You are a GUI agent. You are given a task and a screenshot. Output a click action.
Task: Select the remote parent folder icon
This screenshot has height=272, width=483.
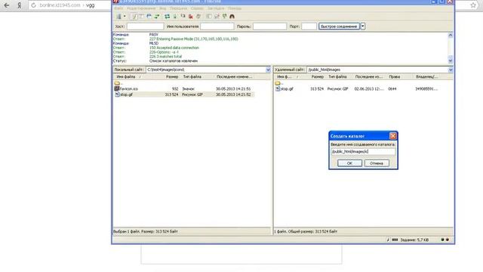tap(278, 83)
